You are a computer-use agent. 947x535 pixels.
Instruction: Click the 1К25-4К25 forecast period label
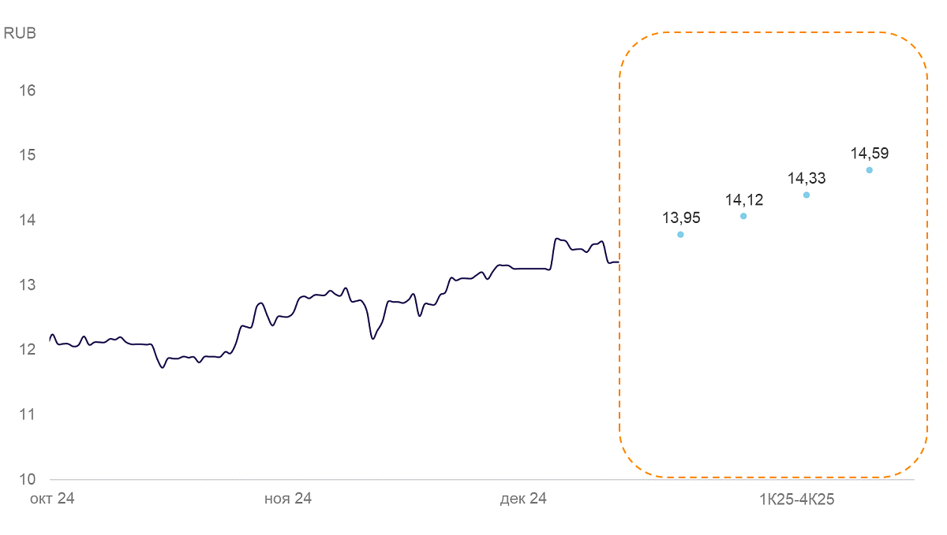(797, 499)
